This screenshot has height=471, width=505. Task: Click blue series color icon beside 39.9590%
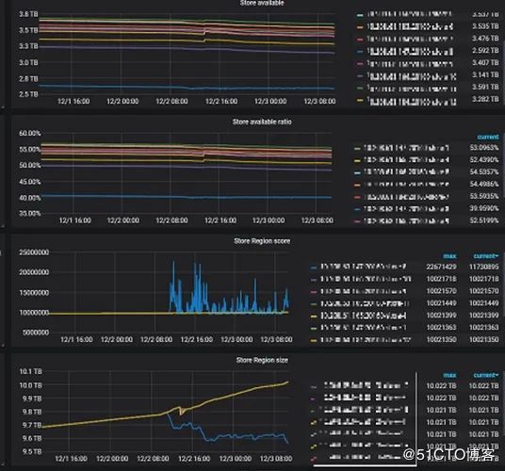357,209
